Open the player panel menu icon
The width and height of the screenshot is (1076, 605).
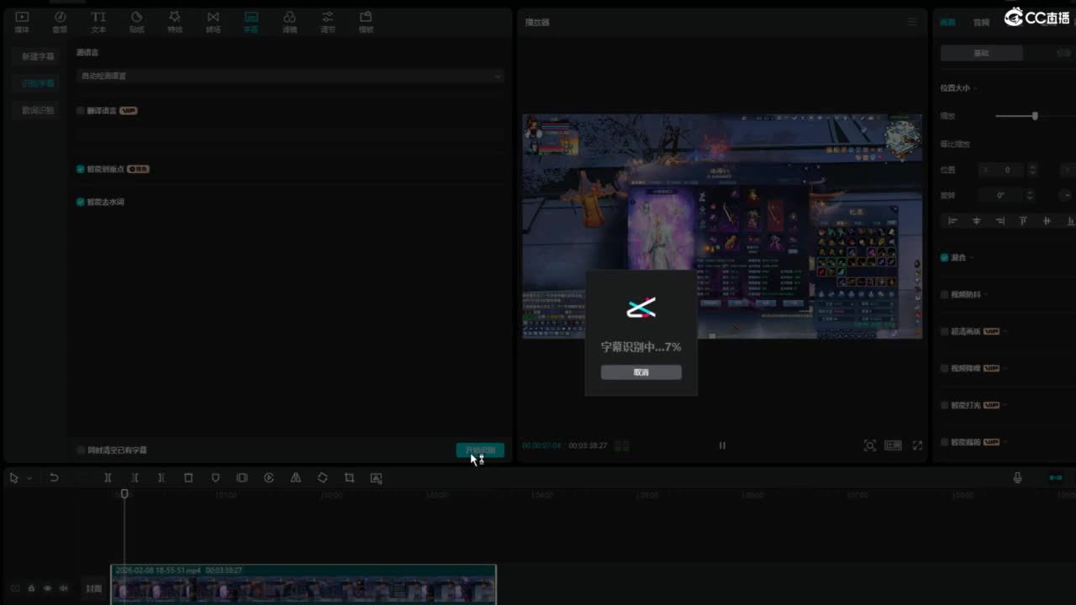pyautogui.click(x=912, y=22)
